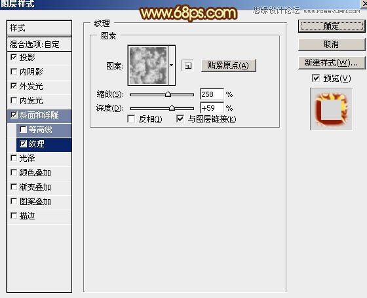Click the 贴紧原点(A) button
The width and height of the screenshot is (367, 298).
tap(229, 65)
